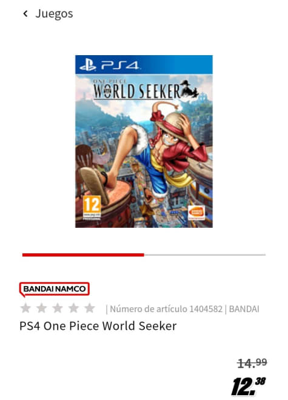Click the BANDAI manufacturer label
288x400 pixels.
pos(244,309)
